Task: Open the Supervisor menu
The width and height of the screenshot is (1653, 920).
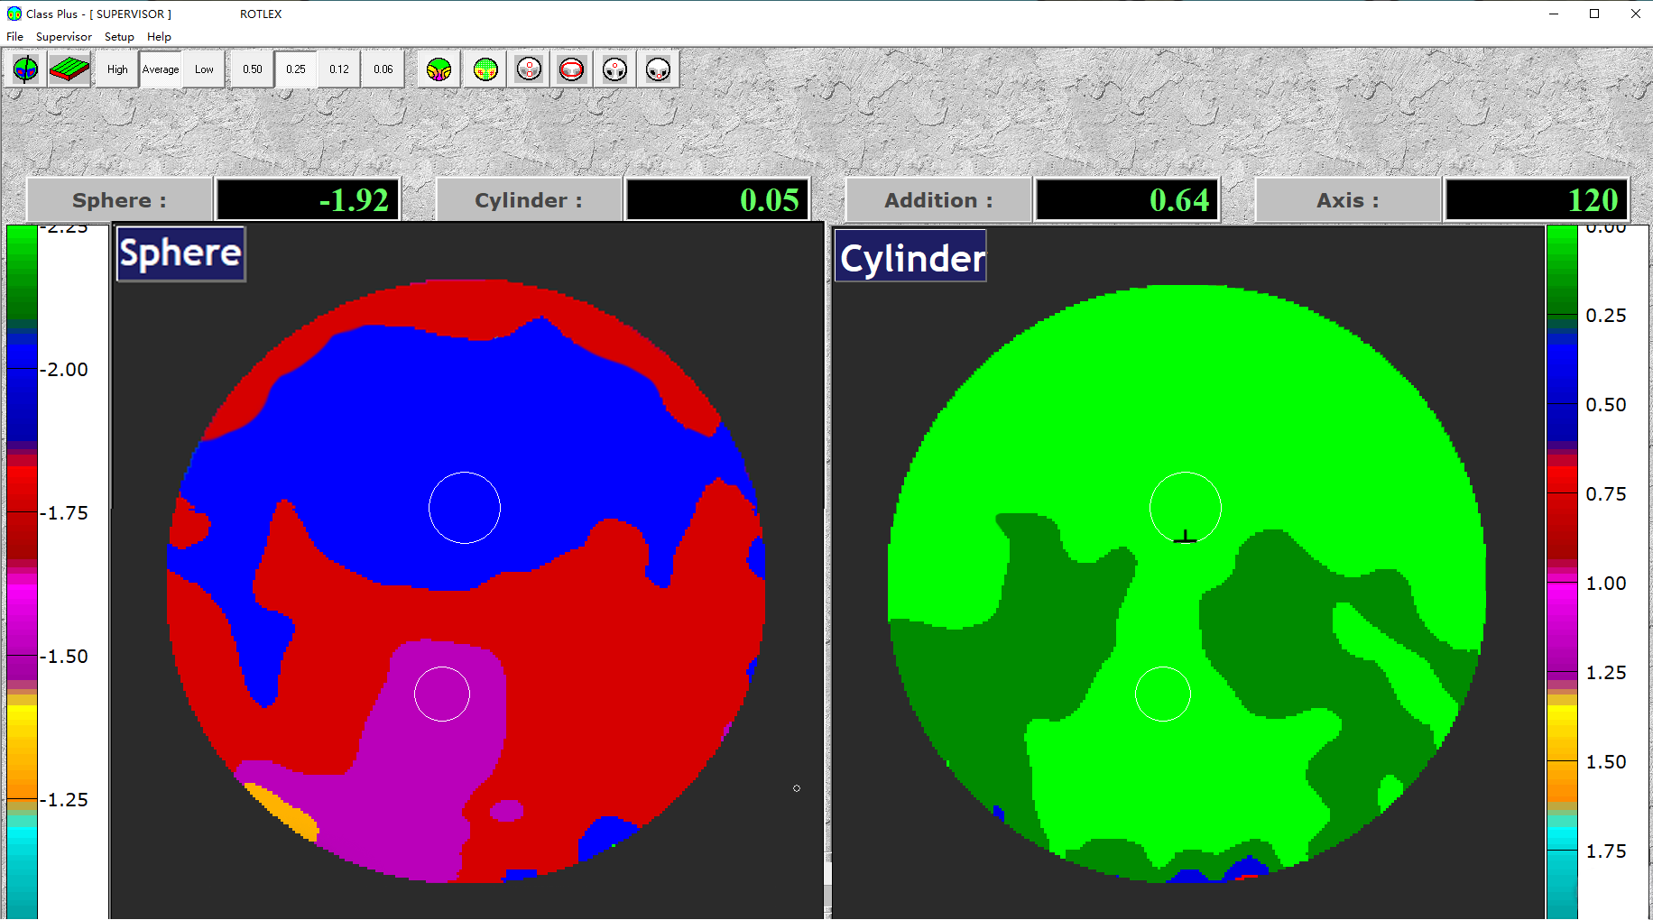Action: pos(63,37)
